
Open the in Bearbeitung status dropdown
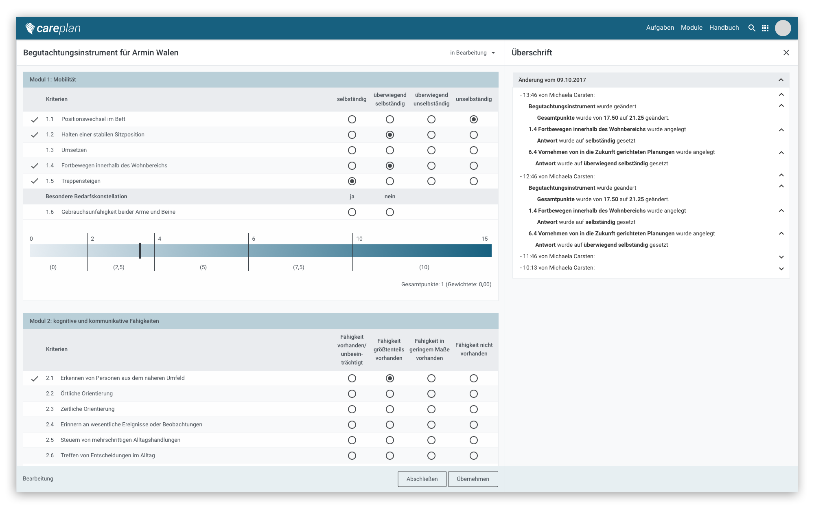click(x=473, y=53)
